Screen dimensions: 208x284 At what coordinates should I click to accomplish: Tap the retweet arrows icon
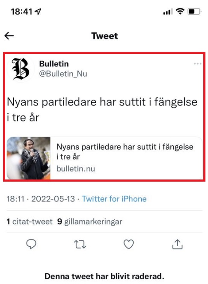coord(80,244)
